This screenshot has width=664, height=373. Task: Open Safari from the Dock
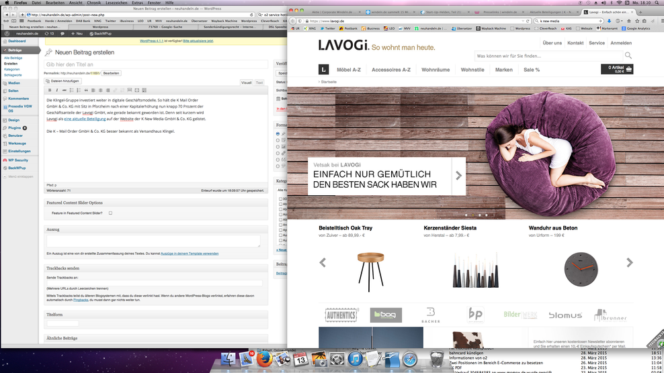click(410, 359)
